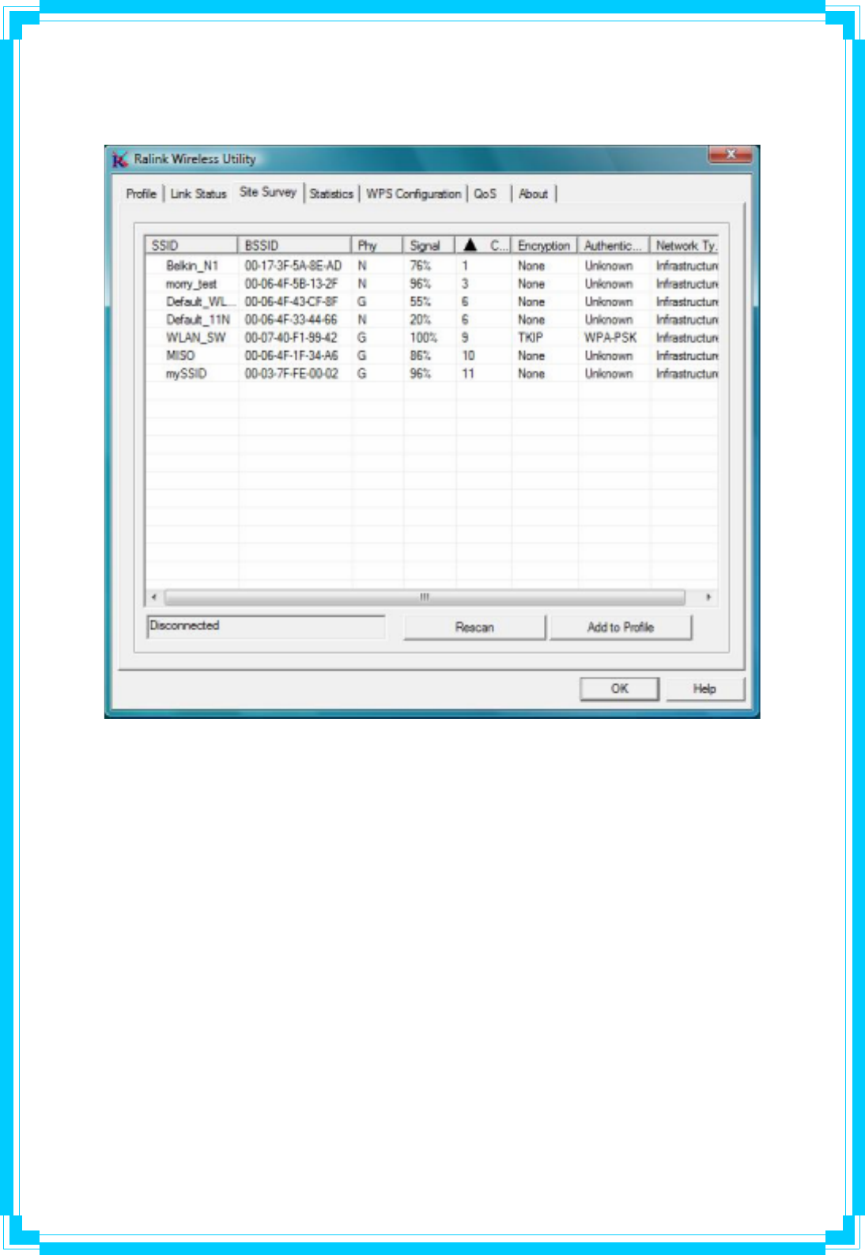Click the Disconnected status field
Viewport: 865px width, 1255px height.
point(266,626)
